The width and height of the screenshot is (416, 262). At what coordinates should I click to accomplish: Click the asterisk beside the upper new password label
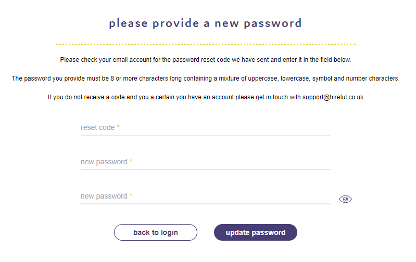(x=131, y=161)
